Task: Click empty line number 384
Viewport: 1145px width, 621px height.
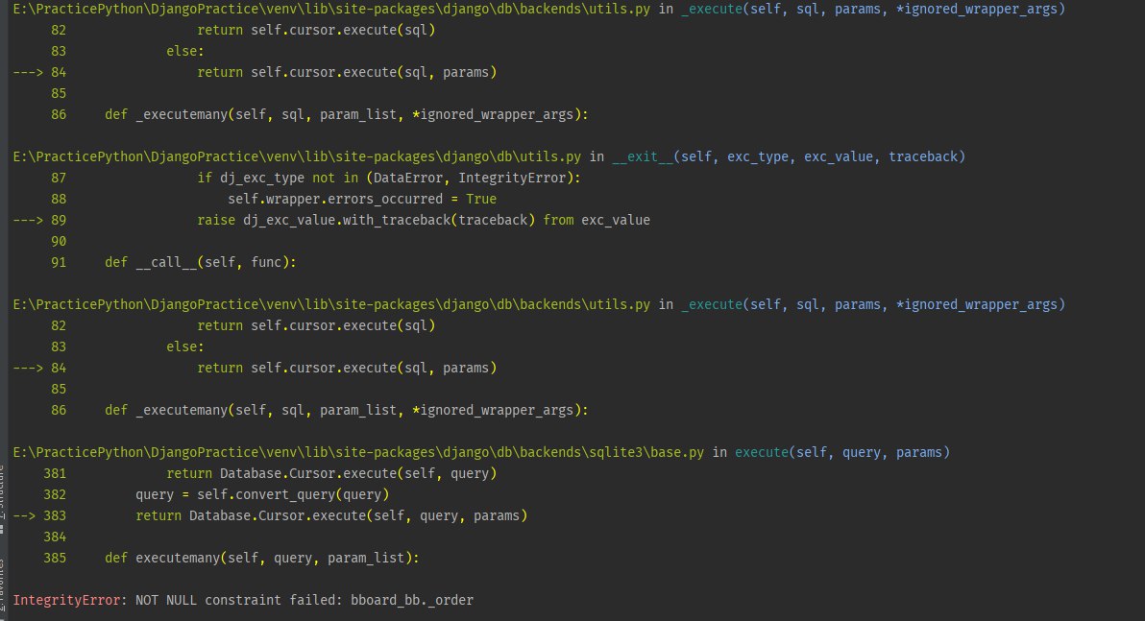Action: [55, 537]
